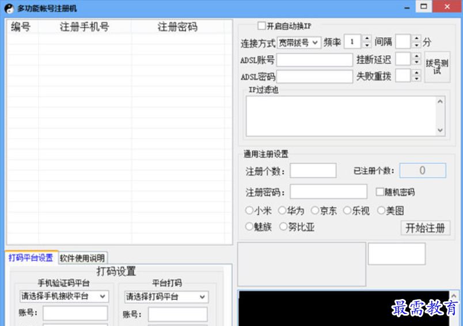Select the 小米 radio option
This screenshot has width=463, height=326.
(x=249, y=210)
